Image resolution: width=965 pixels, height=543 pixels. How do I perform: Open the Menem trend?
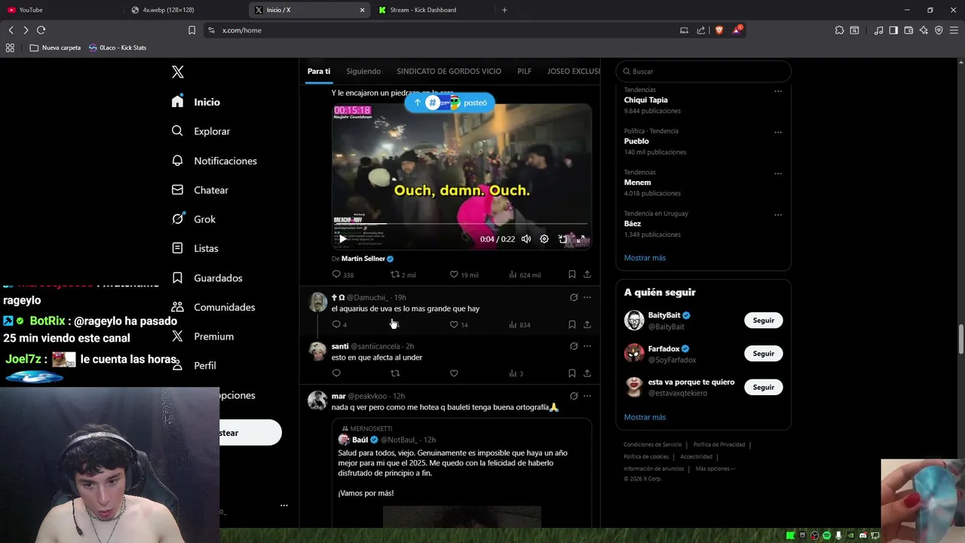pyautogui.click(x=637, y=183)
